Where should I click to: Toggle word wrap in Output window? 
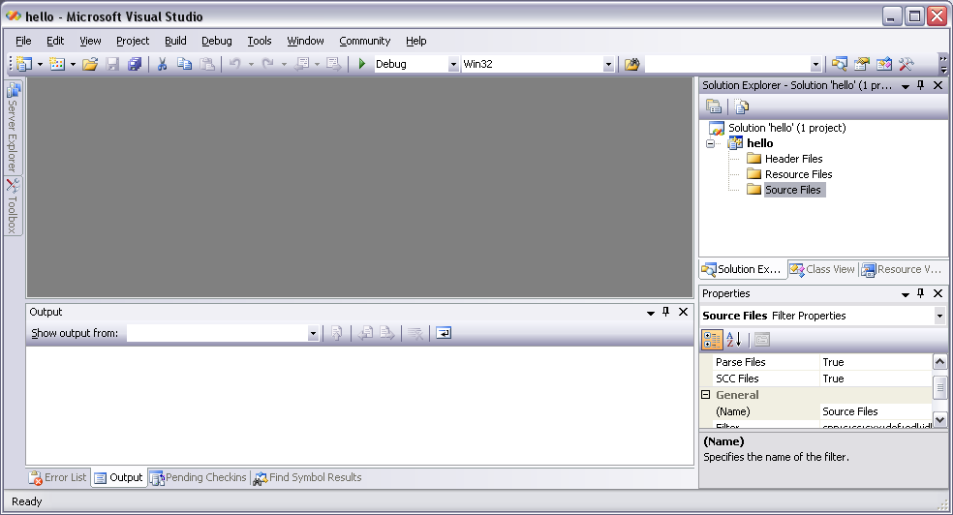pyautogui.click(x=443, y=333)
